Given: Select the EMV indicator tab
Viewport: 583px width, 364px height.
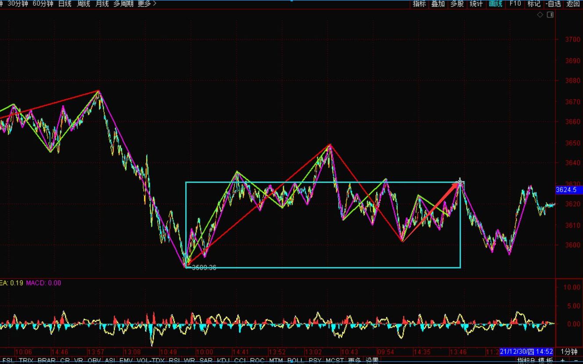Looking at the screenshot, I should click(x=126, y=360).
